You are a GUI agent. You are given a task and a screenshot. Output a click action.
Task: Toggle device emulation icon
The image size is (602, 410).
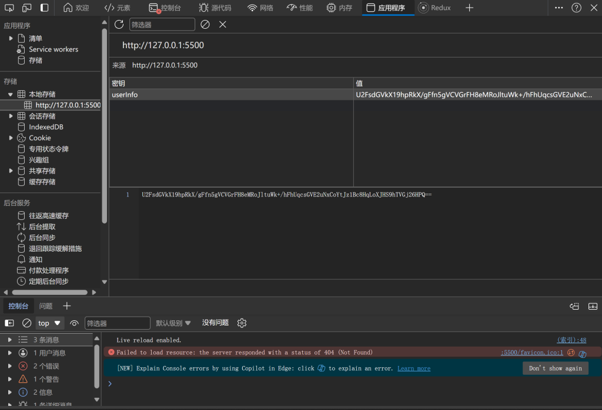tap(27, 8)
